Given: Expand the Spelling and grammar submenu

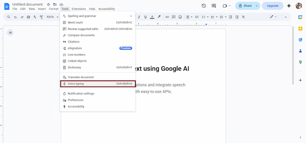Looking at the screenshot, I should (x=98, y=16).
